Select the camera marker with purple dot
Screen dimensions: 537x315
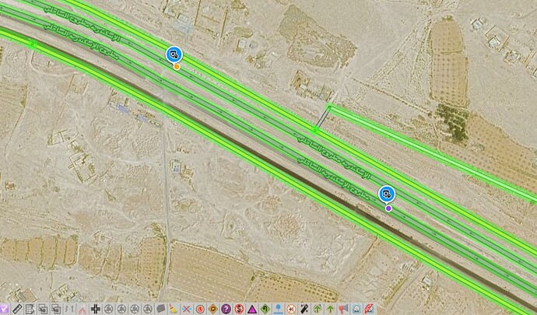[x=387, y=194]
